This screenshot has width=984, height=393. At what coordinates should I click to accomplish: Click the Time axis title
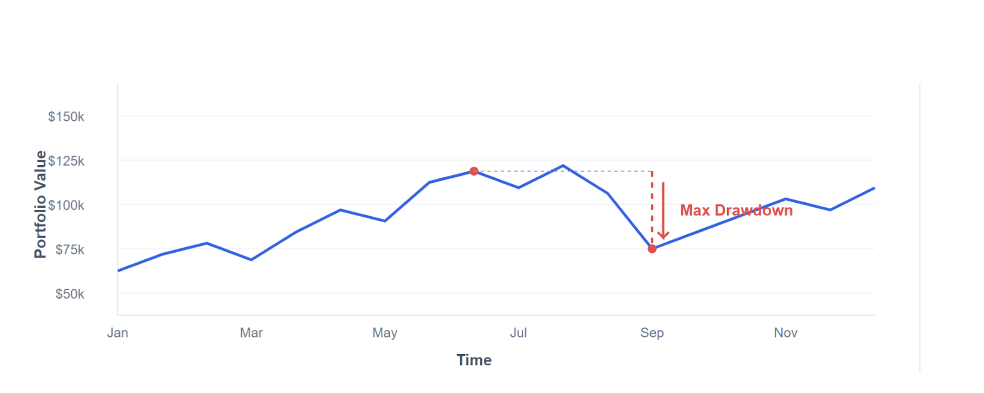point(474,360)
